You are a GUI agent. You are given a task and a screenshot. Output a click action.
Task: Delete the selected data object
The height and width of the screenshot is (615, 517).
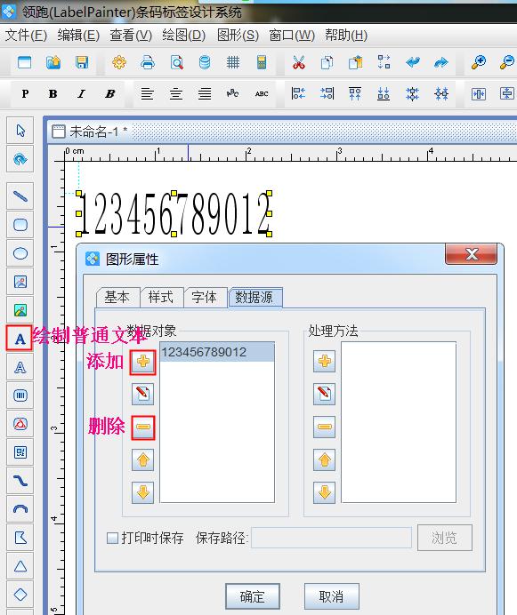[x=142, y=427]
